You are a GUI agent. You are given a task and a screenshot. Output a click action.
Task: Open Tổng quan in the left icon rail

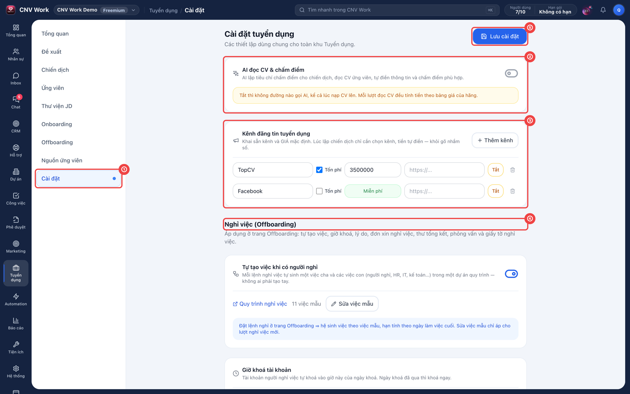(x=16, y=31)
